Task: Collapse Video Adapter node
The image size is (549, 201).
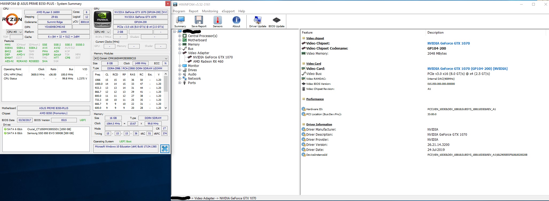Action: point(180,53)
